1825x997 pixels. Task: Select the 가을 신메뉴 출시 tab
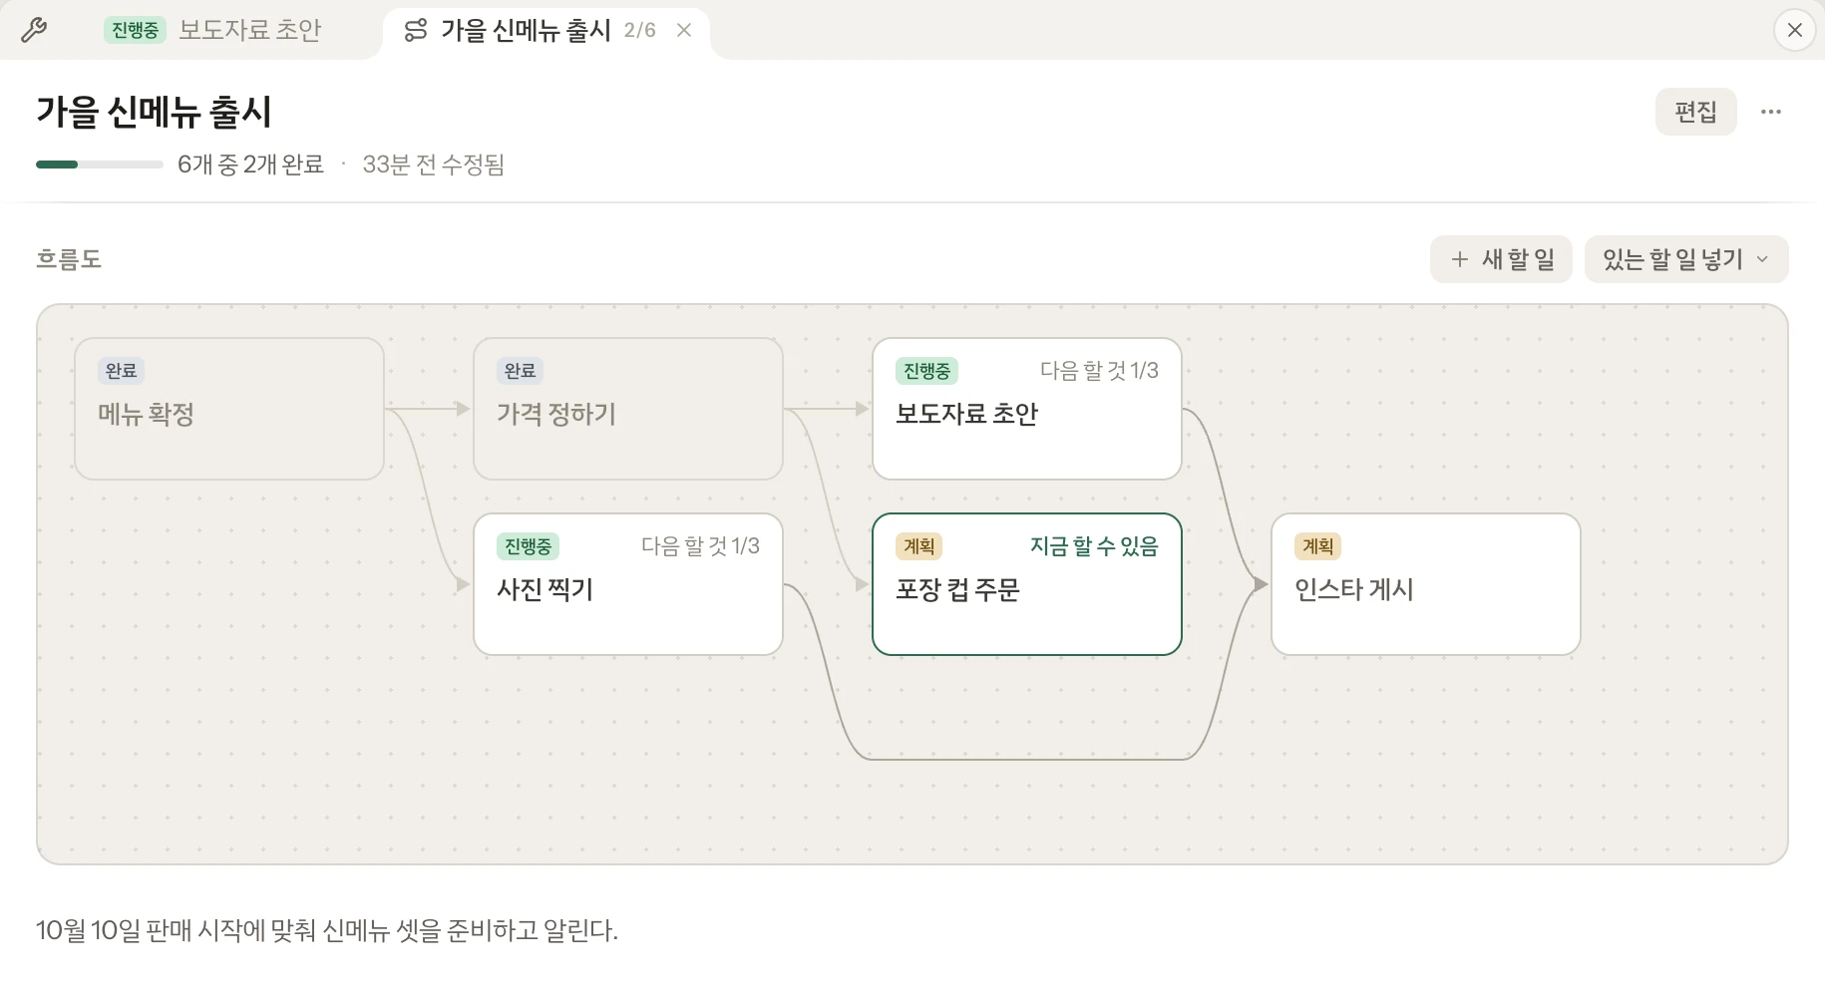546,30
